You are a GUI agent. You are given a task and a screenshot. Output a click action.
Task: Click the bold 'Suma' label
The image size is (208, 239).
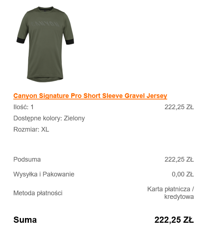click(25, 220)
